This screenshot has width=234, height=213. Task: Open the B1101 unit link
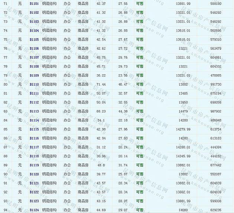(34, 3)
